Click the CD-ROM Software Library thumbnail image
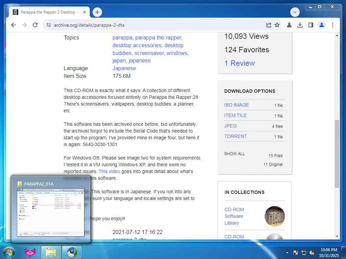The height and width of the screenshot is (259, 346). tap(274, 216)
